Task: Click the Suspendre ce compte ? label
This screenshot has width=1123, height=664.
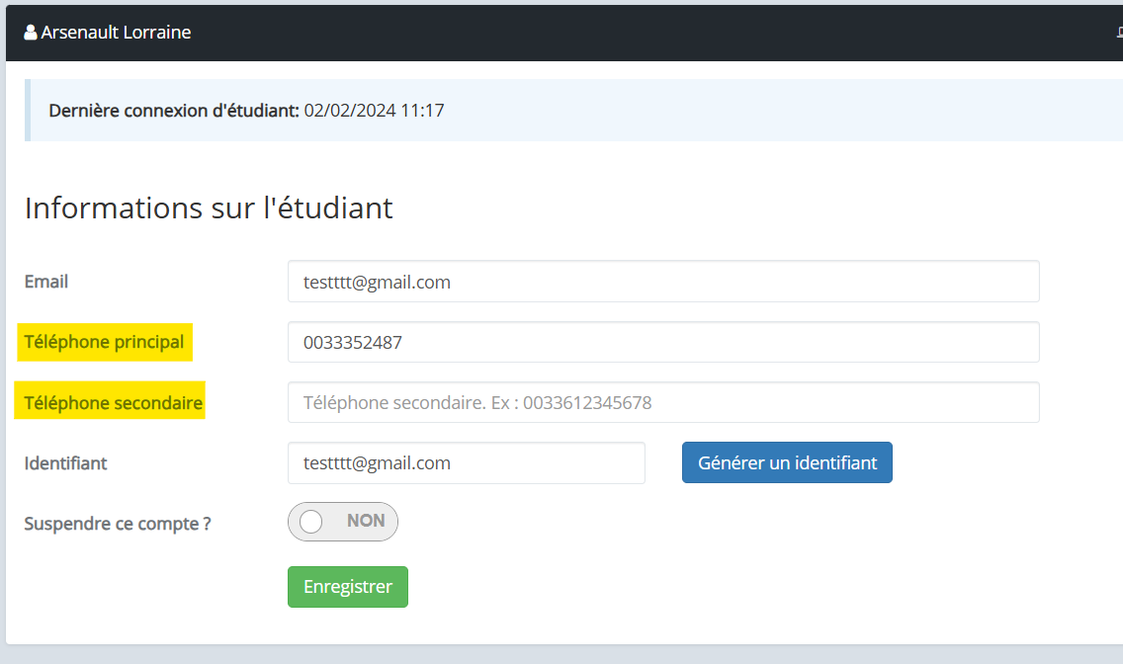Action: [118, 523]
